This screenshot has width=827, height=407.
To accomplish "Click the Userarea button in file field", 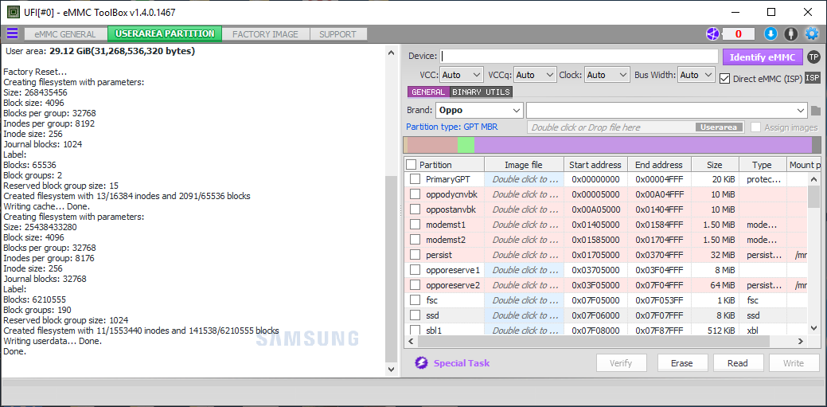I will coord(720,127).
